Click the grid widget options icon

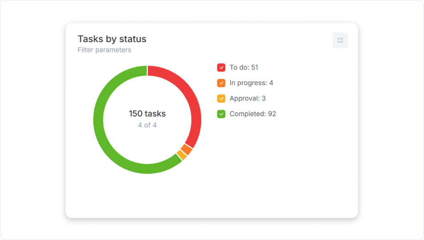[x=340, y=40]
